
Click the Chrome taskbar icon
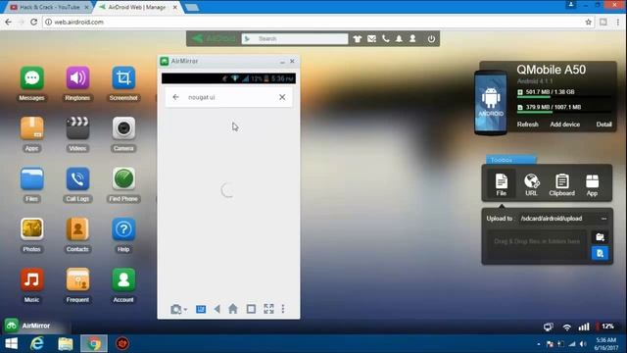[x=94, y=344]
